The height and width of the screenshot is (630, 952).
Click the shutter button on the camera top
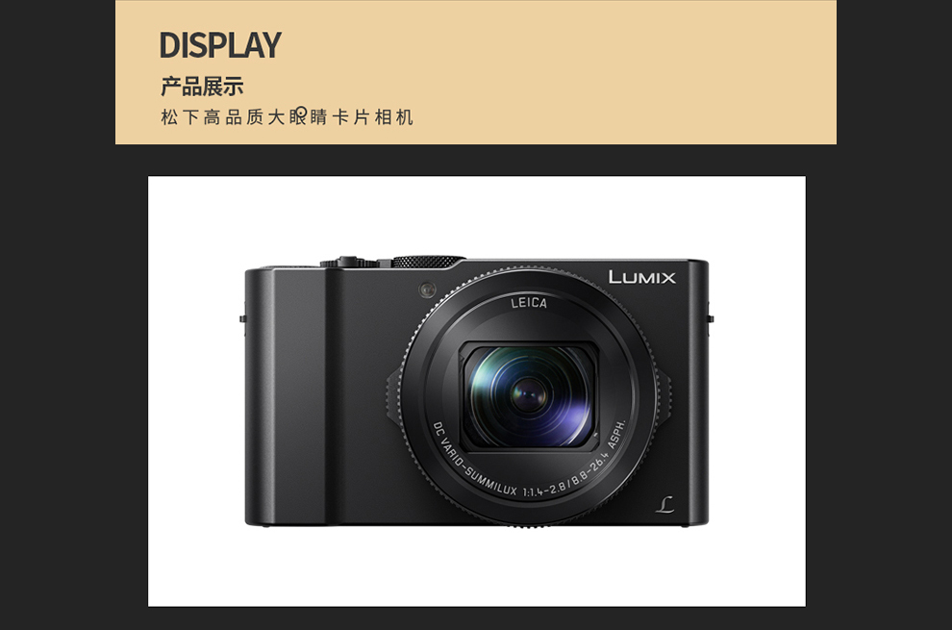(348, 262)
